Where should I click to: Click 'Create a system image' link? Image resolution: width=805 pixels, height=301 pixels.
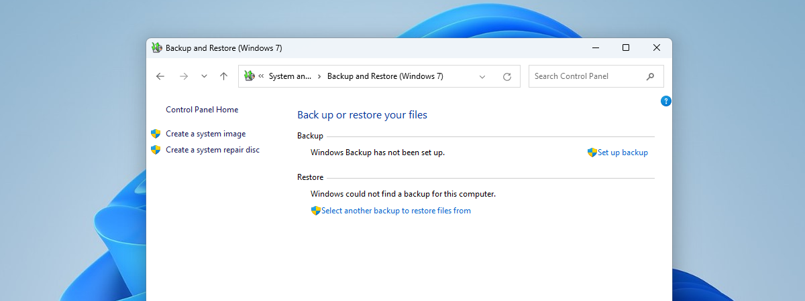point(205,134)
